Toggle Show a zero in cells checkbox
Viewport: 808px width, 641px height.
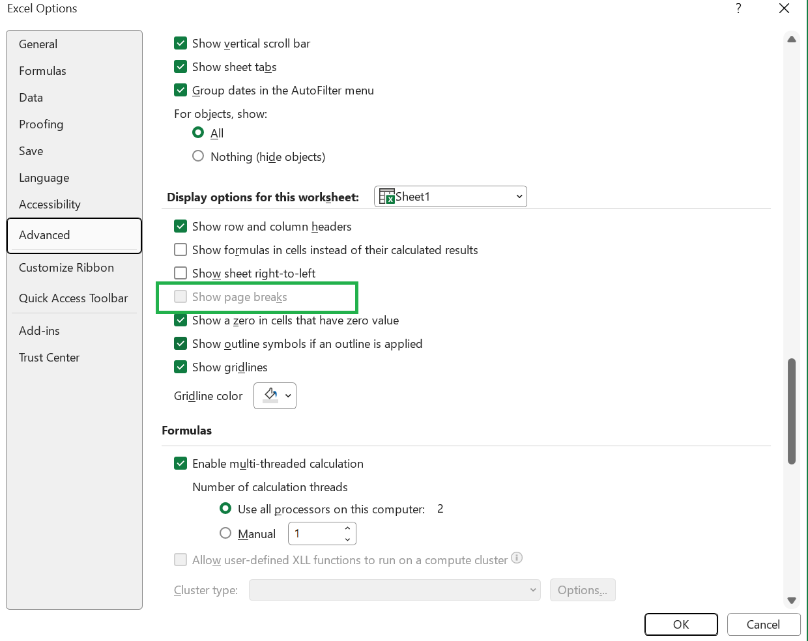180,320
